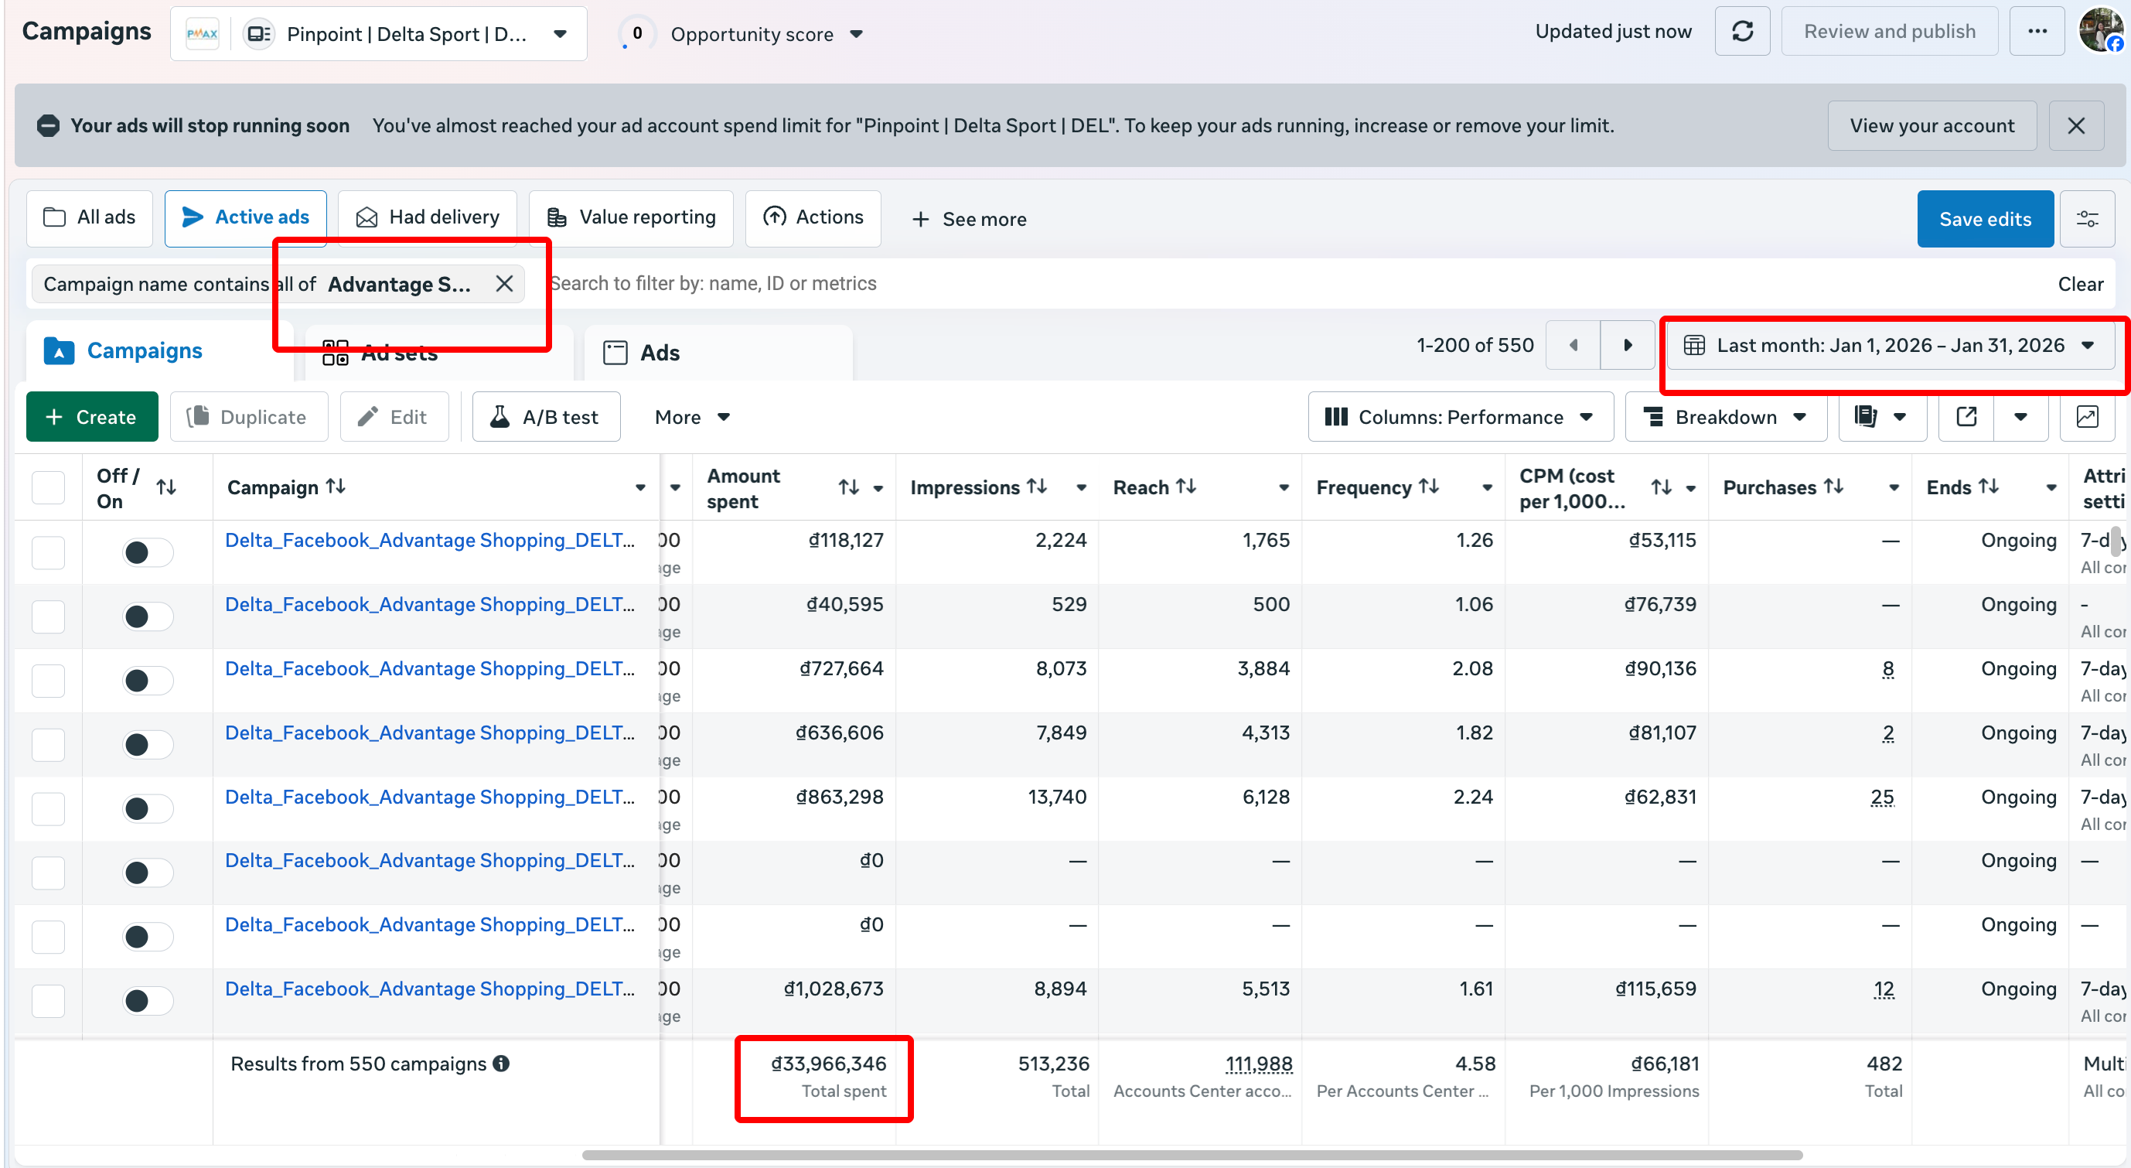Open the three-dot more options menu
Viewport: 2131px width, 1168px height.
coord(2037,32)
